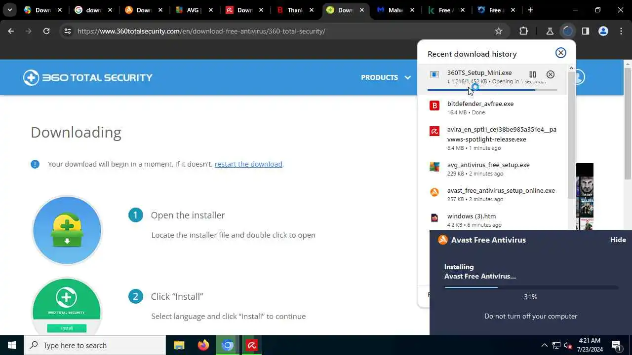The height and width of the screenshot is (355, 632).
Task: Open File Explorer from taskbar
Action: coord(179,345)
